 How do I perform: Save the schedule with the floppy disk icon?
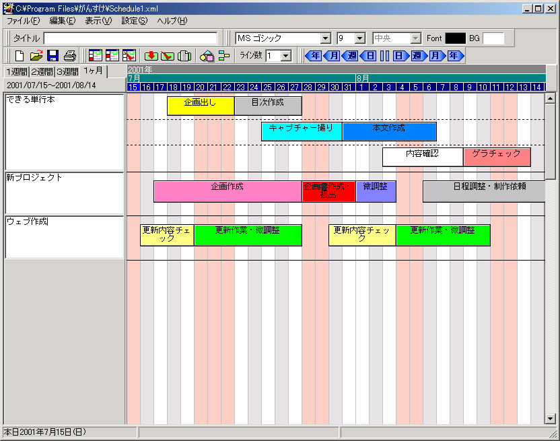pyautogui.click(x=53, y=56)
